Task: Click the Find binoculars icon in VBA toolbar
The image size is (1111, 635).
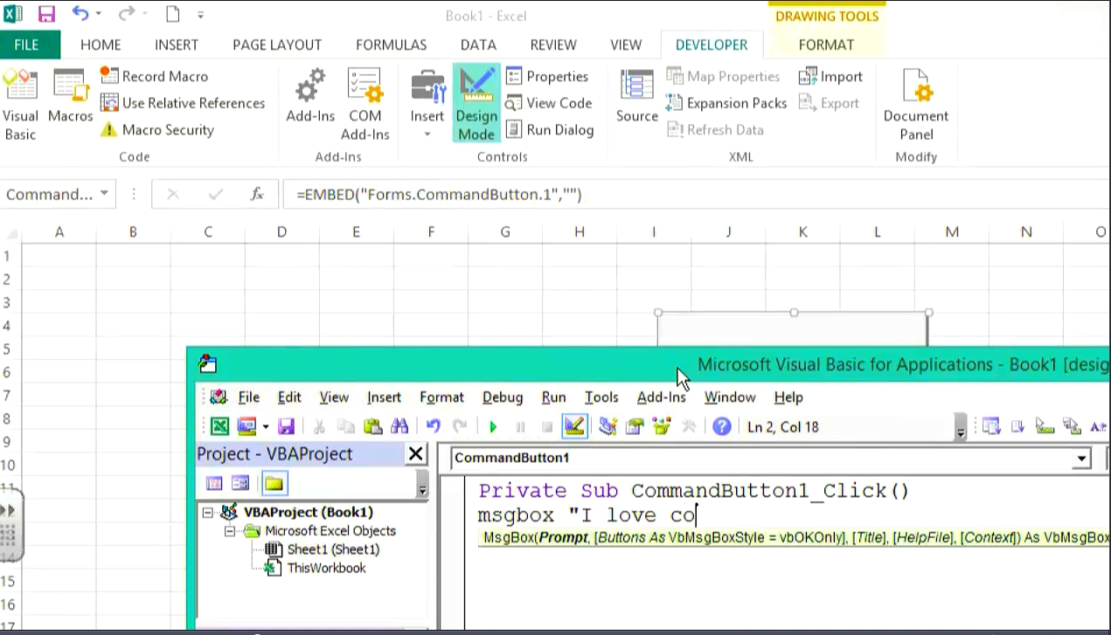Action: coord(399,426)
